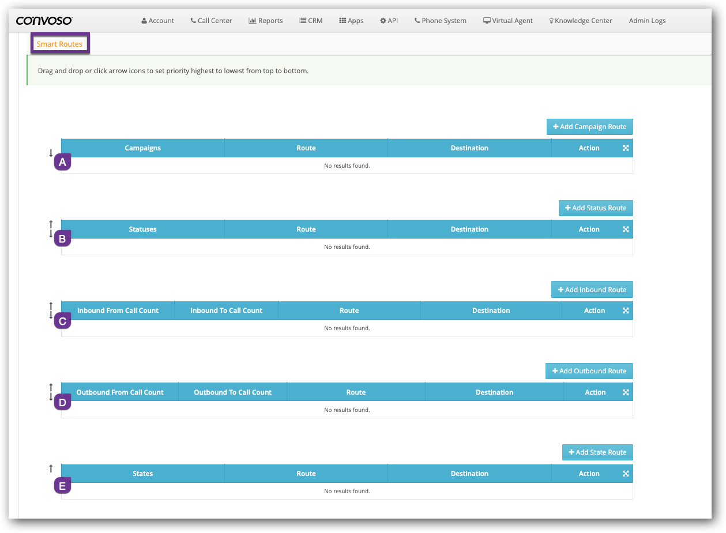
Task: Expand the Outbound call count table icon
Action: (x=626, y=392)
